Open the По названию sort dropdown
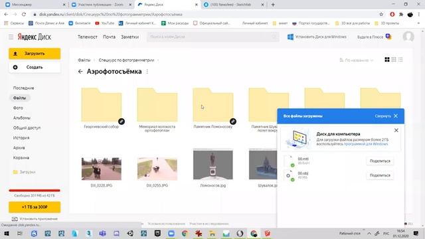This screenshot has width=425, height=239. coord(357,60)
